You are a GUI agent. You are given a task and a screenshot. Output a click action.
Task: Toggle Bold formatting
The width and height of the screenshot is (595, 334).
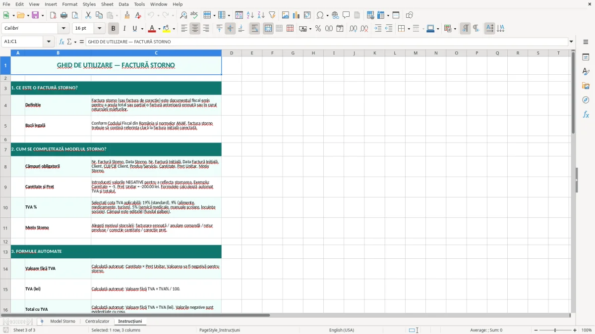[x=114, y=29]
